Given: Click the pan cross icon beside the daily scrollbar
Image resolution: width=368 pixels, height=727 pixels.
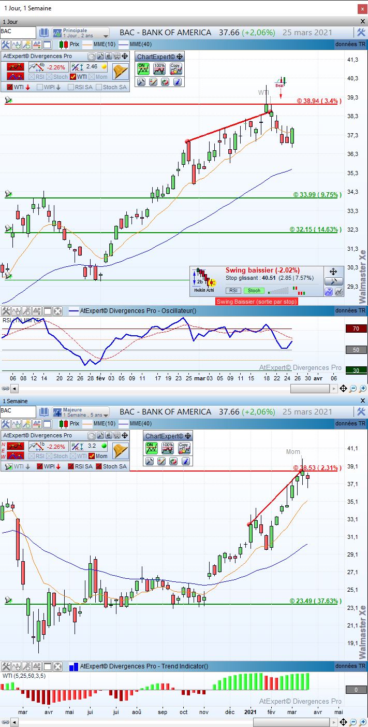Looking at the screenshot, I should [x=344, y=389].
